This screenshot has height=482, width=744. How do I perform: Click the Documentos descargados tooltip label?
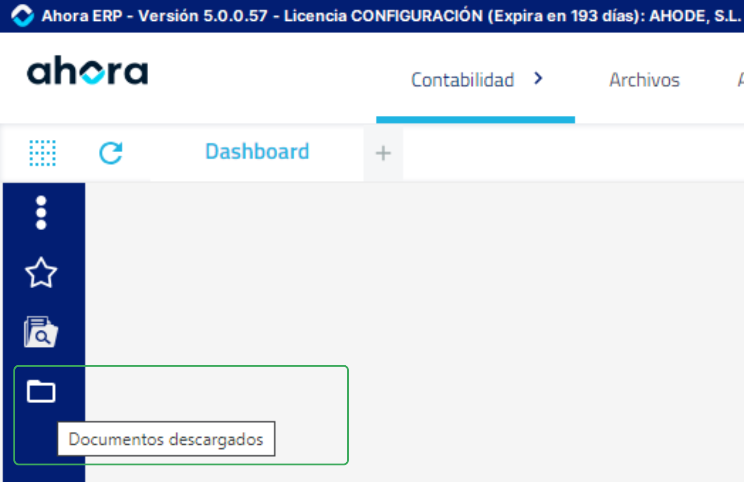pyautogui.click(x=166, y=439)
